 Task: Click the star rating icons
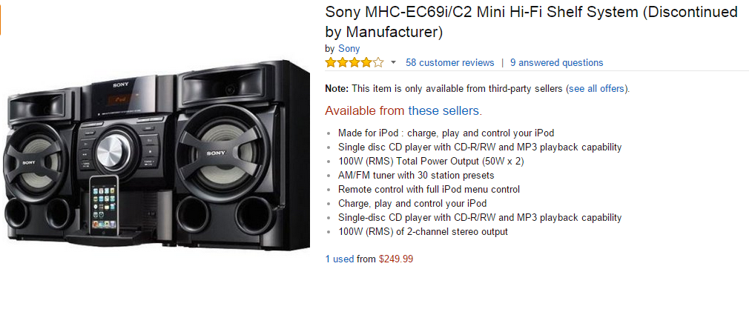coord(354,62)
